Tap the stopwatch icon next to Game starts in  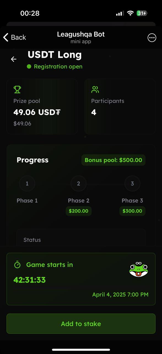tap(17, 265)
